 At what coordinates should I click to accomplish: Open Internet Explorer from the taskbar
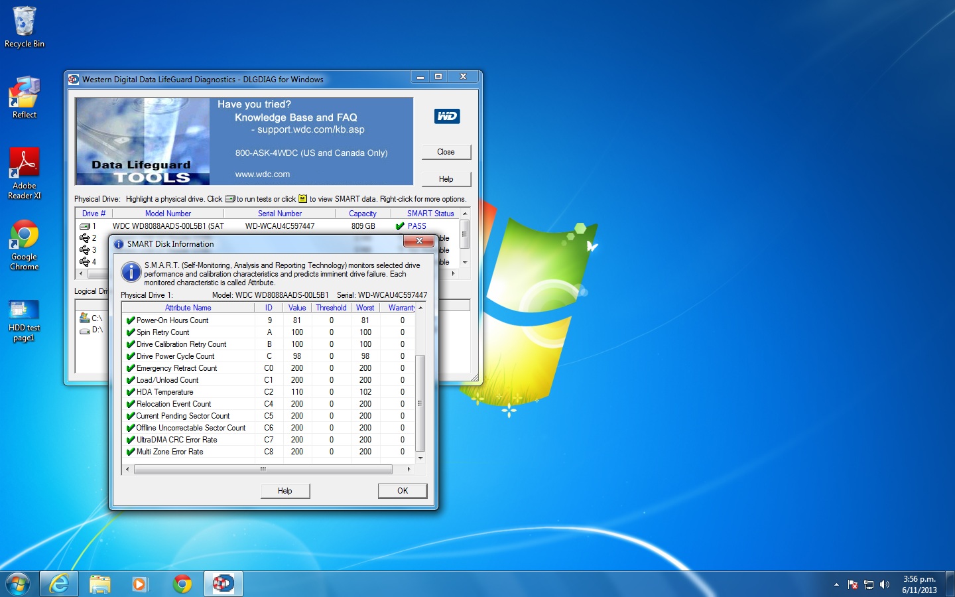[59, 584]
